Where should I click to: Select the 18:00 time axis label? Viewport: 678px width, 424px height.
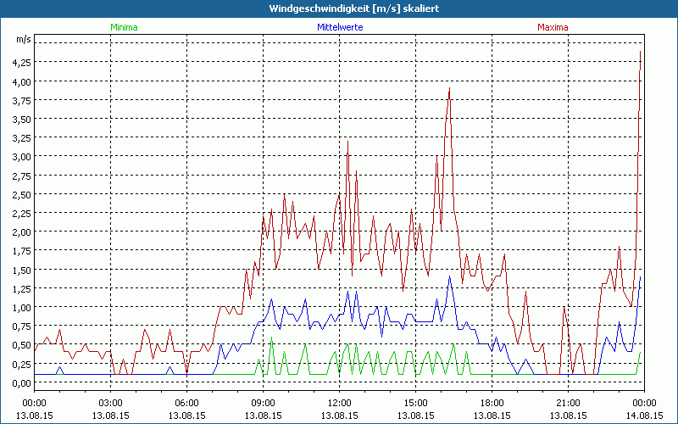pyautogui.click(x=492, y=403)
